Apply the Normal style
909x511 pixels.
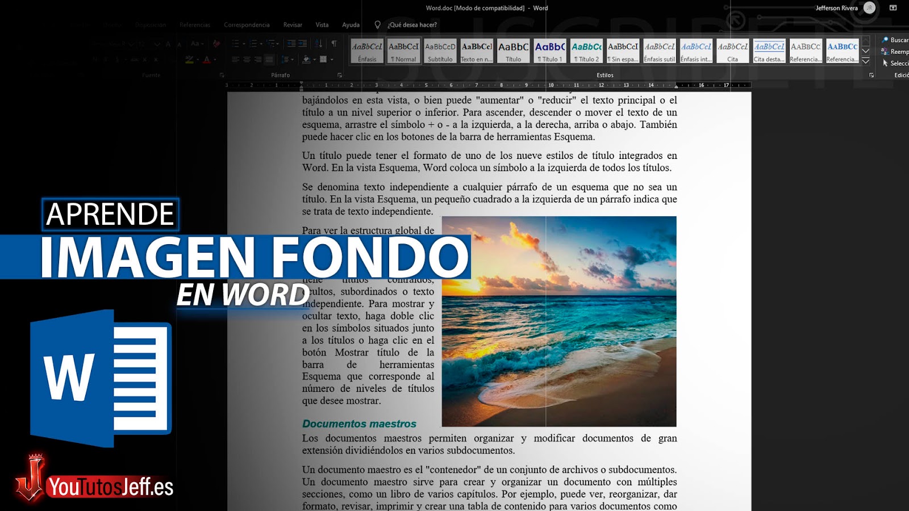coord(403,51)
